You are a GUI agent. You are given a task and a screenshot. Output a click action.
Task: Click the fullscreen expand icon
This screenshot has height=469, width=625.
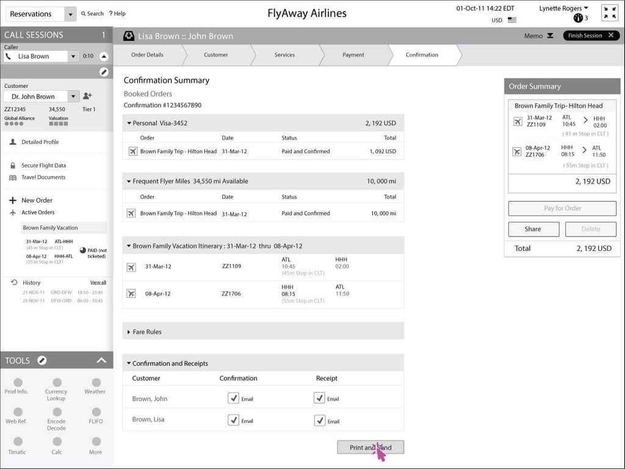click(x=609, y=13)
